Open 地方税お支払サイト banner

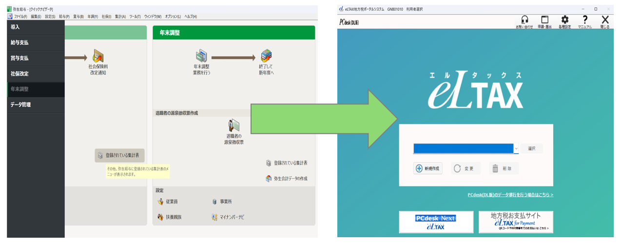[515, 222]
